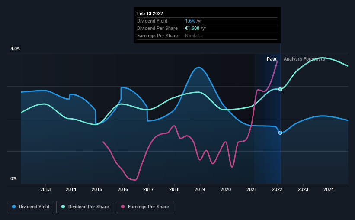Select the 2016 year label on axis
Screen dimensions: 355x220
(x=123, y=189)
